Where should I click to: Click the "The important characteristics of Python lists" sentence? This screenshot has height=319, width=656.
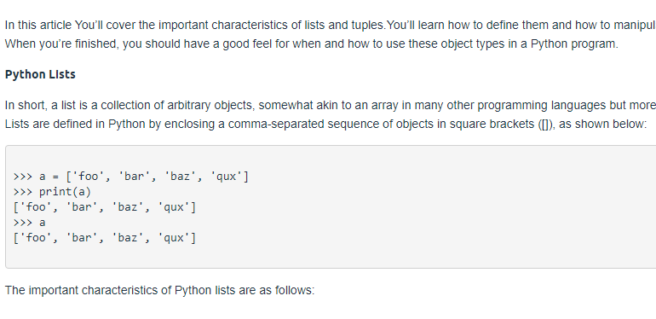[159, 291]
